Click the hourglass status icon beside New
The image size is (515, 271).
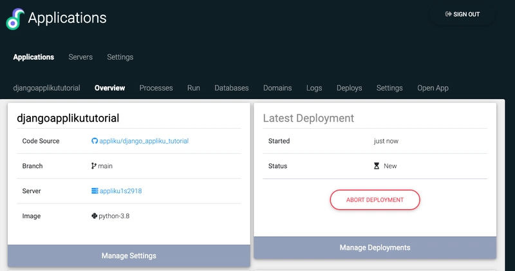pos(377,166)
